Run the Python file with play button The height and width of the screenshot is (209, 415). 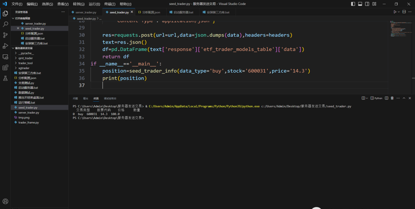point(395,12)
